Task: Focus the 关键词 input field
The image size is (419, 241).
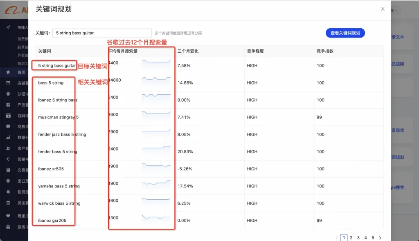Action: (x=102, y=33)
